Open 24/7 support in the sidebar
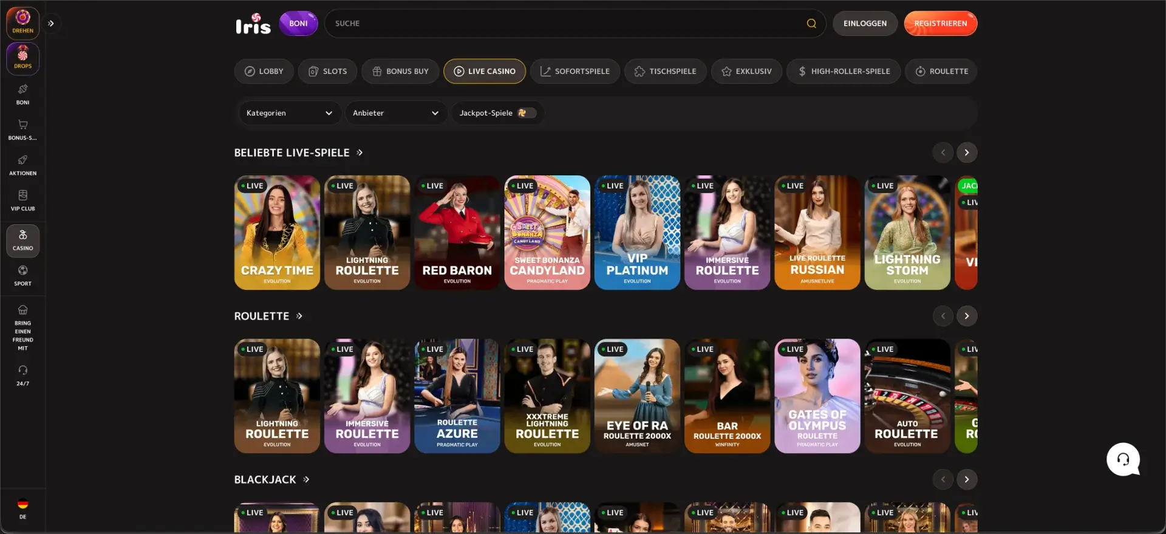Image resolution: width=1166 pixels, height=534 pixels. click(22, 375)
